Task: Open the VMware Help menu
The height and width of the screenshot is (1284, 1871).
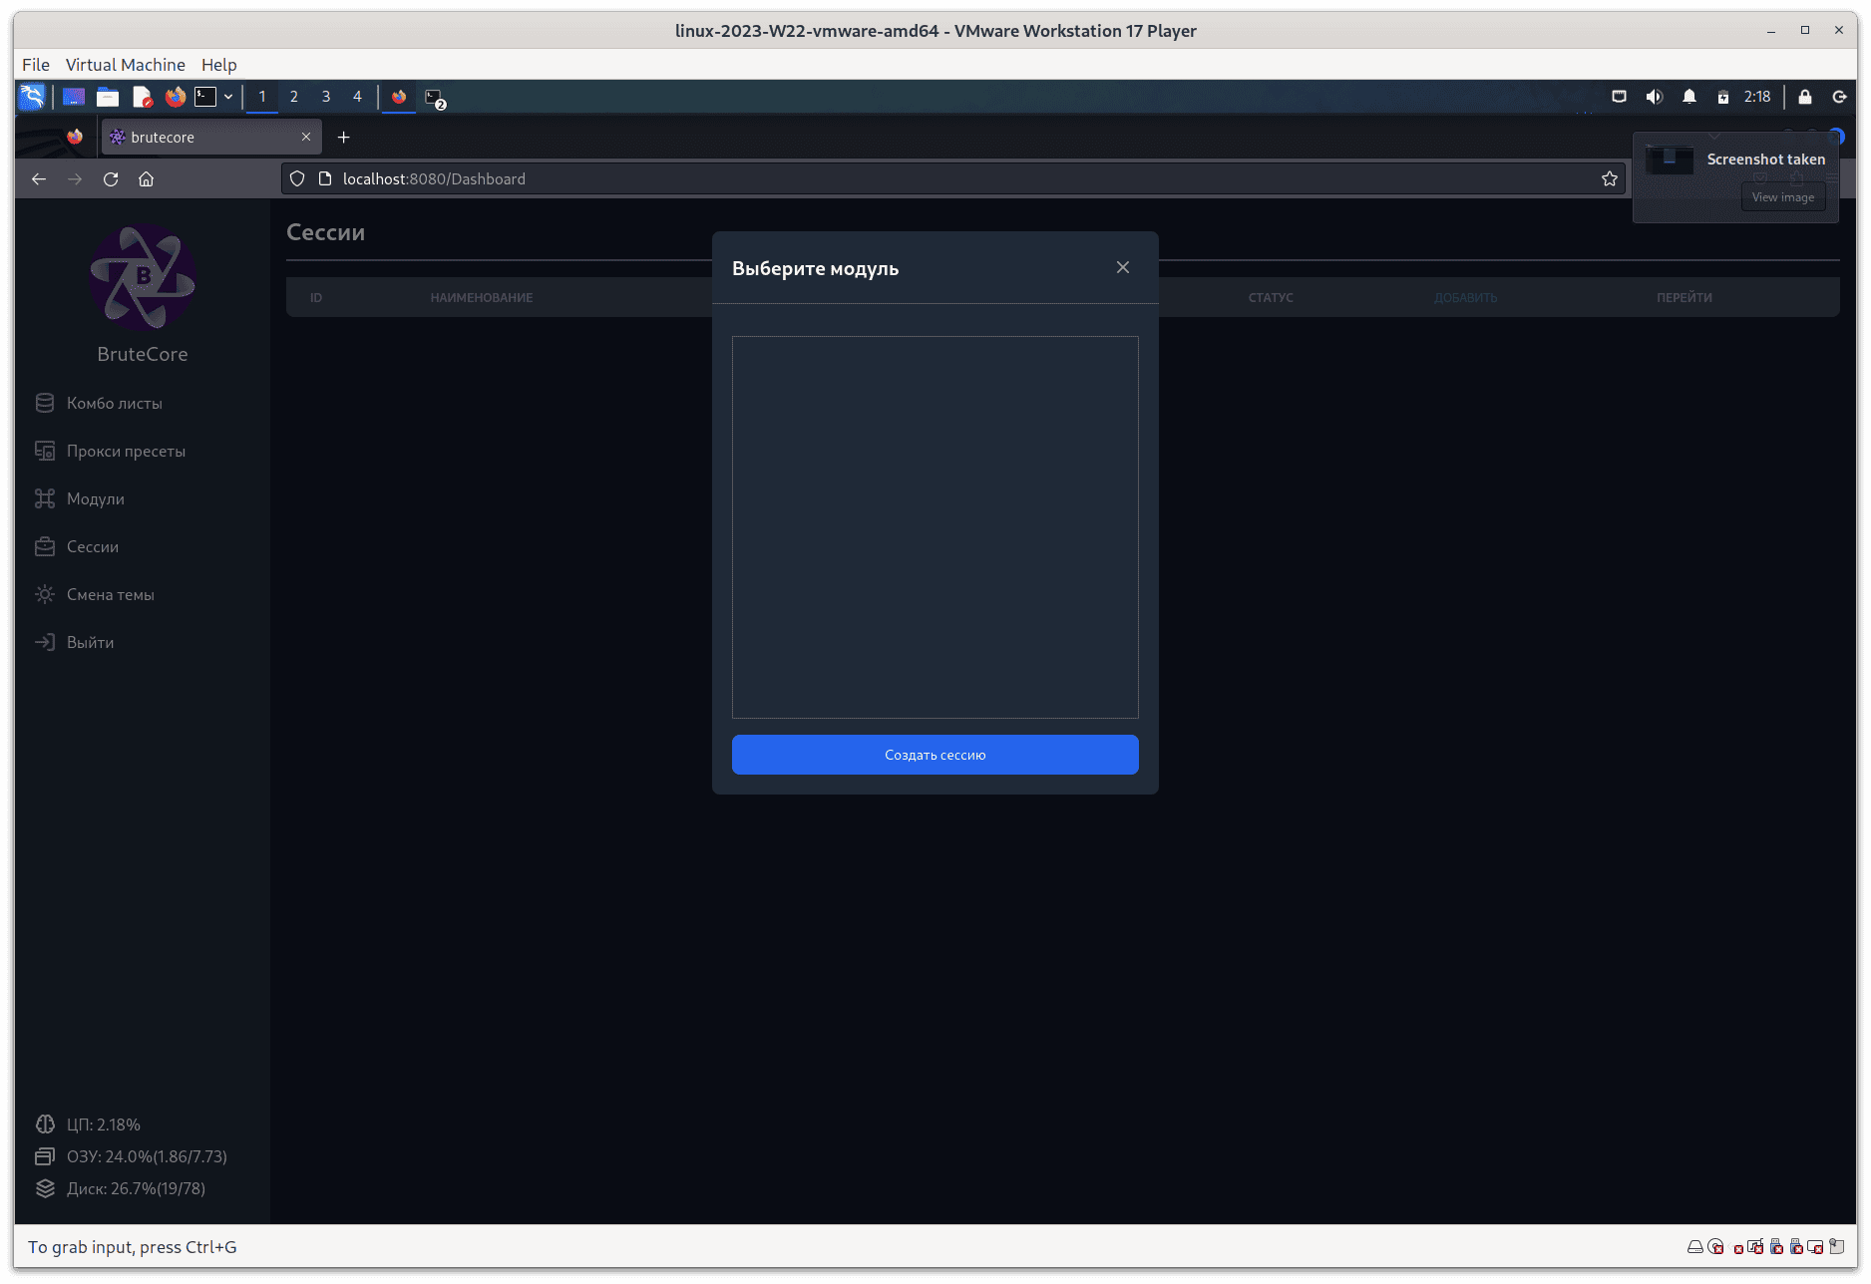Action: pos(219,65)
